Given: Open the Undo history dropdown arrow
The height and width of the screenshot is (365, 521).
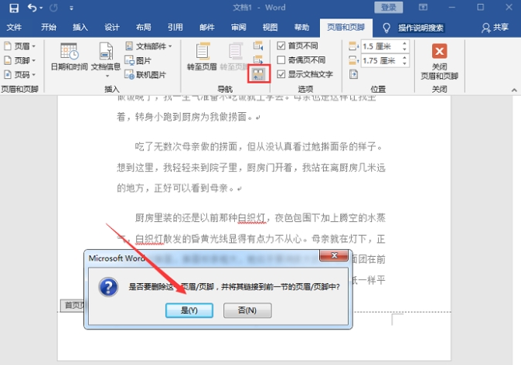Looking at the screenshot, I should 41,8.
